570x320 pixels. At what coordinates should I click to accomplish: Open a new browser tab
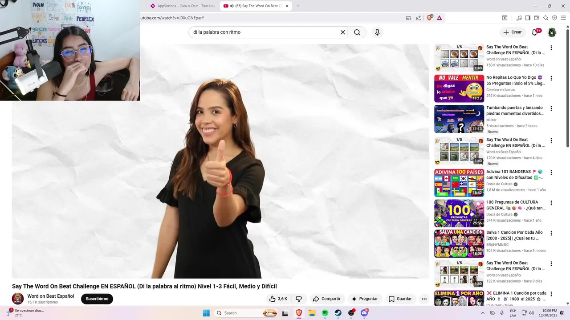coord(298,6)
